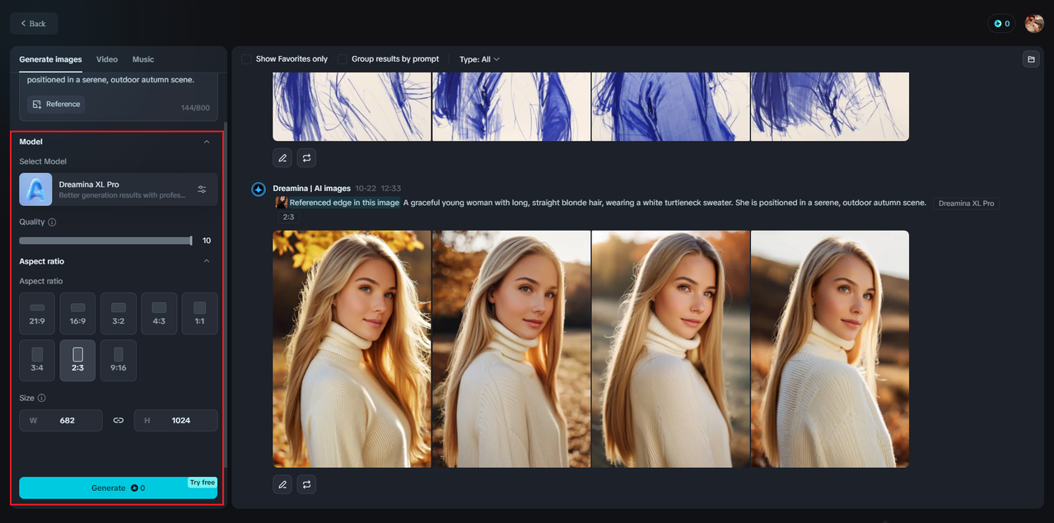Click edit pencil icon under blue sketches
Image resolution: width=1054 pixels, height=523 pixels.
[282, 157]
